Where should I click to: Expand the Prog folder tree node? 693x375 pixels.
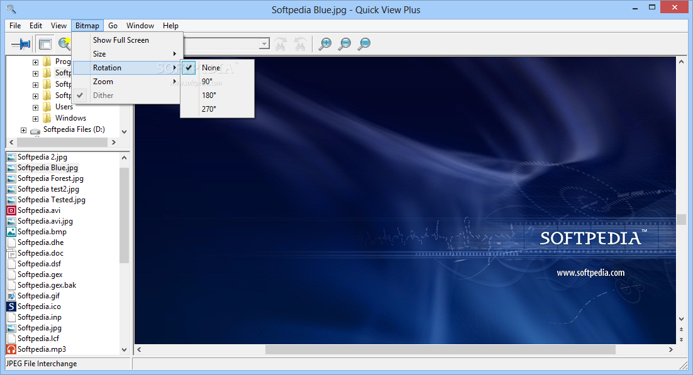[x=35, y=62]
